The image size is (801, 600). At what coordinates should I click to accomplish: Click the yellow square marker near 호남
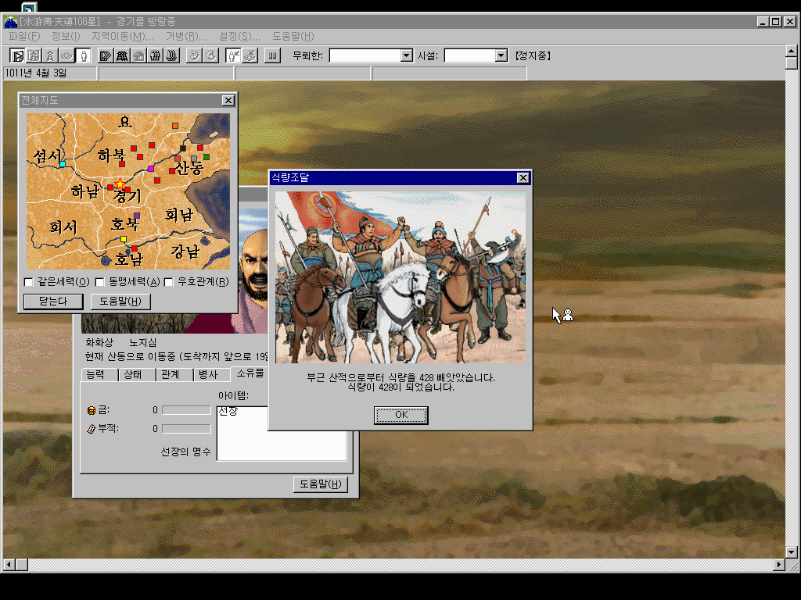click(123, 239)
